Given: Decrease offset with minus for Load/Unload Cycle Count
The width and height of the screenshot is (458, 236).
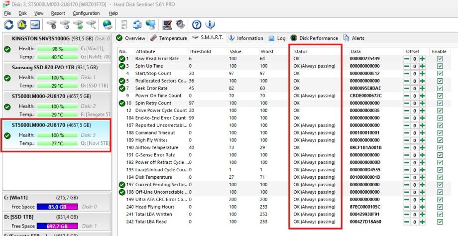Looking at the screenshot, I should click(407, 170).
